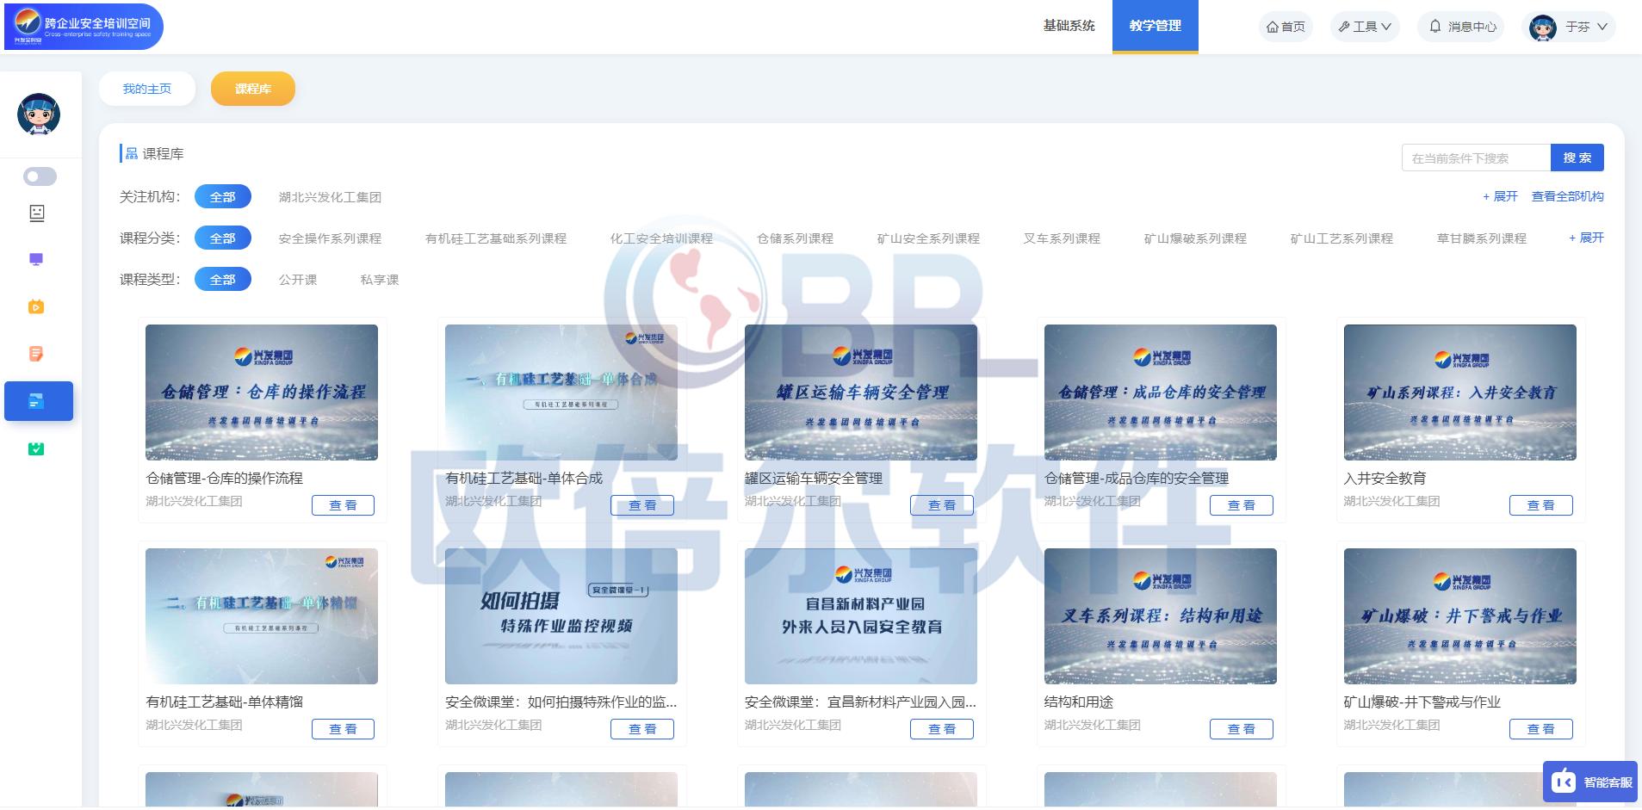Click the search input field
The width and height of the screenshot is (1642, 810).
pos(1476,158)
